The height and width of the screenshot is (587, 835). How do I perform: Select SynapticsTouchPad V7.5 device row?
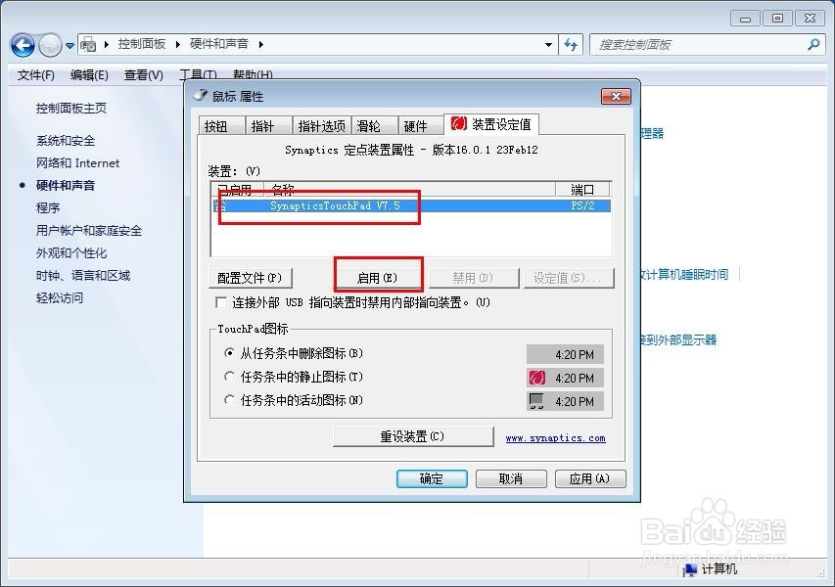click(x=412, y=205)
